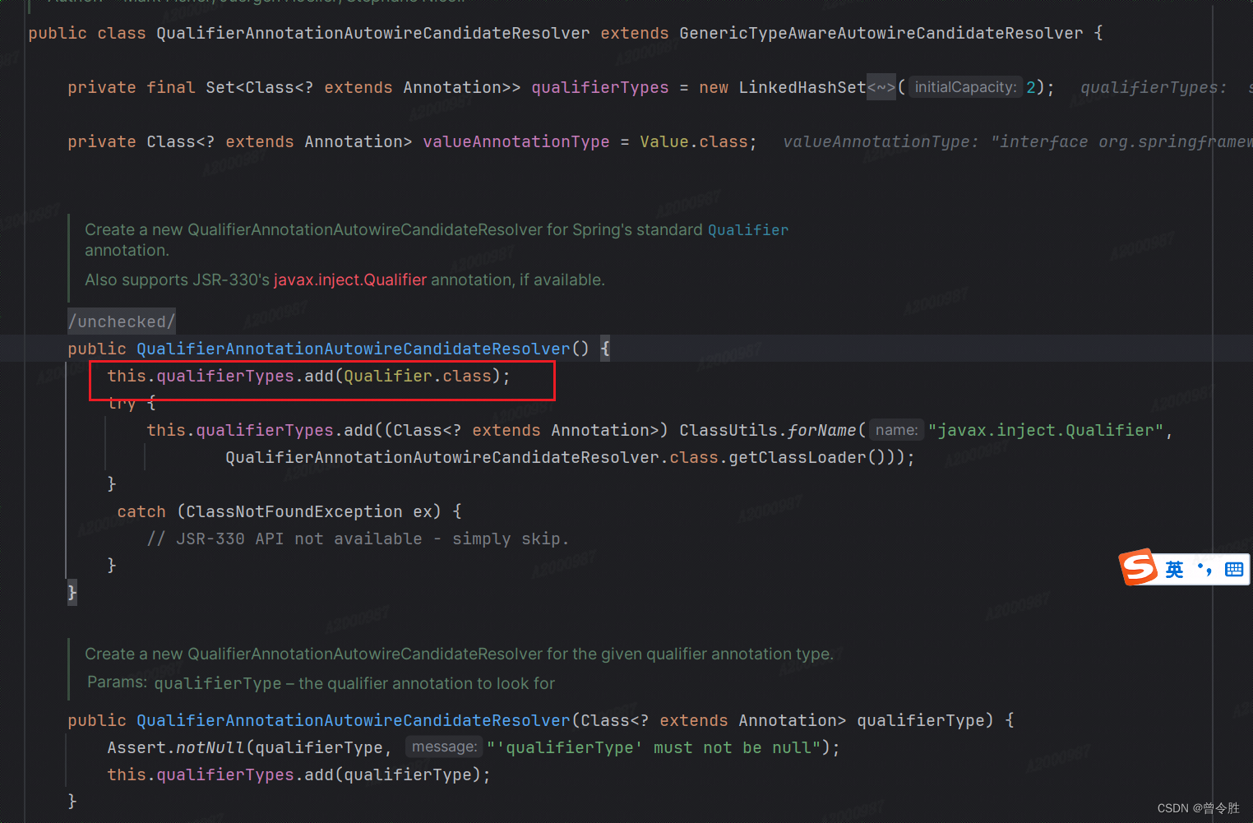Screen dimensions: 1253x823
Task: Click add(qualifierType) in the last statement
Action: pos(393,774)
